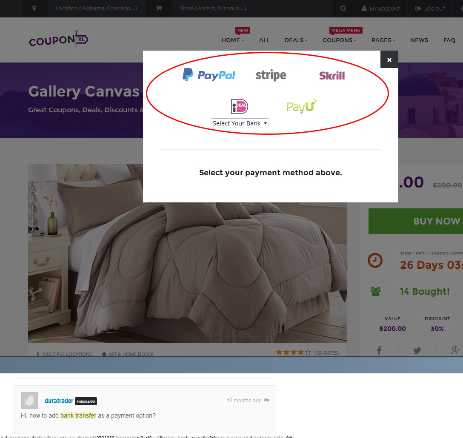The image size is (463, 438).
Task: Click the shopping cart store icon
Action: coord(159,9)
